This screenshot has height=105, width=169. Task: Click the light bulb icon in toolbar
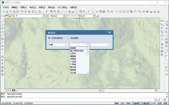point(43,12)
